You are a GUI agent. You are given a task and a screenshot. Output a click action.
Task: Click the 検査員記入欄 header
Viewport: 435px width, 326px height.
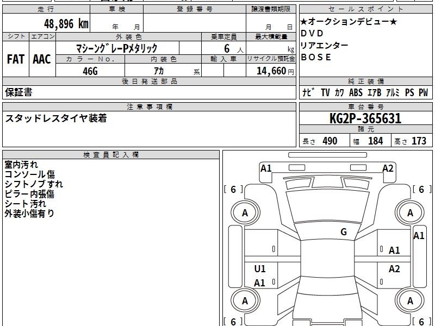tap(111, 155)
